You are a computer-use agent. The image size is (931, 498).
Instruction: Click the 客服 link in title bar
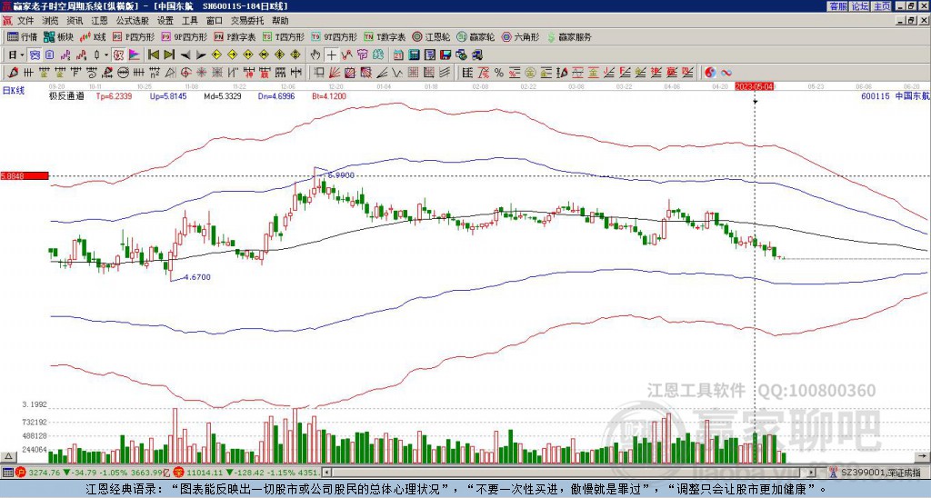pos(837,6)
